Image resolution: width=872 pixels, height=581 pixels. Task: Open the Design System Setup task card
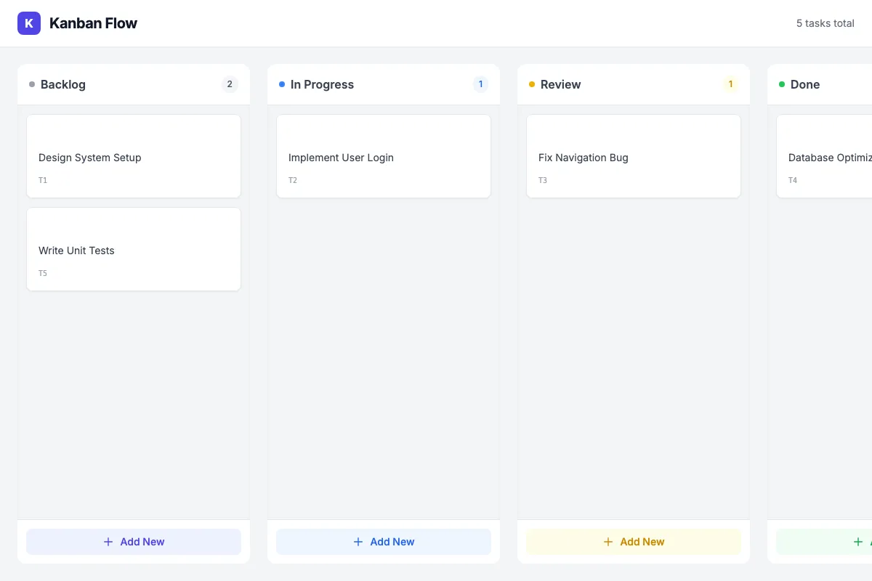coord(134,156)
